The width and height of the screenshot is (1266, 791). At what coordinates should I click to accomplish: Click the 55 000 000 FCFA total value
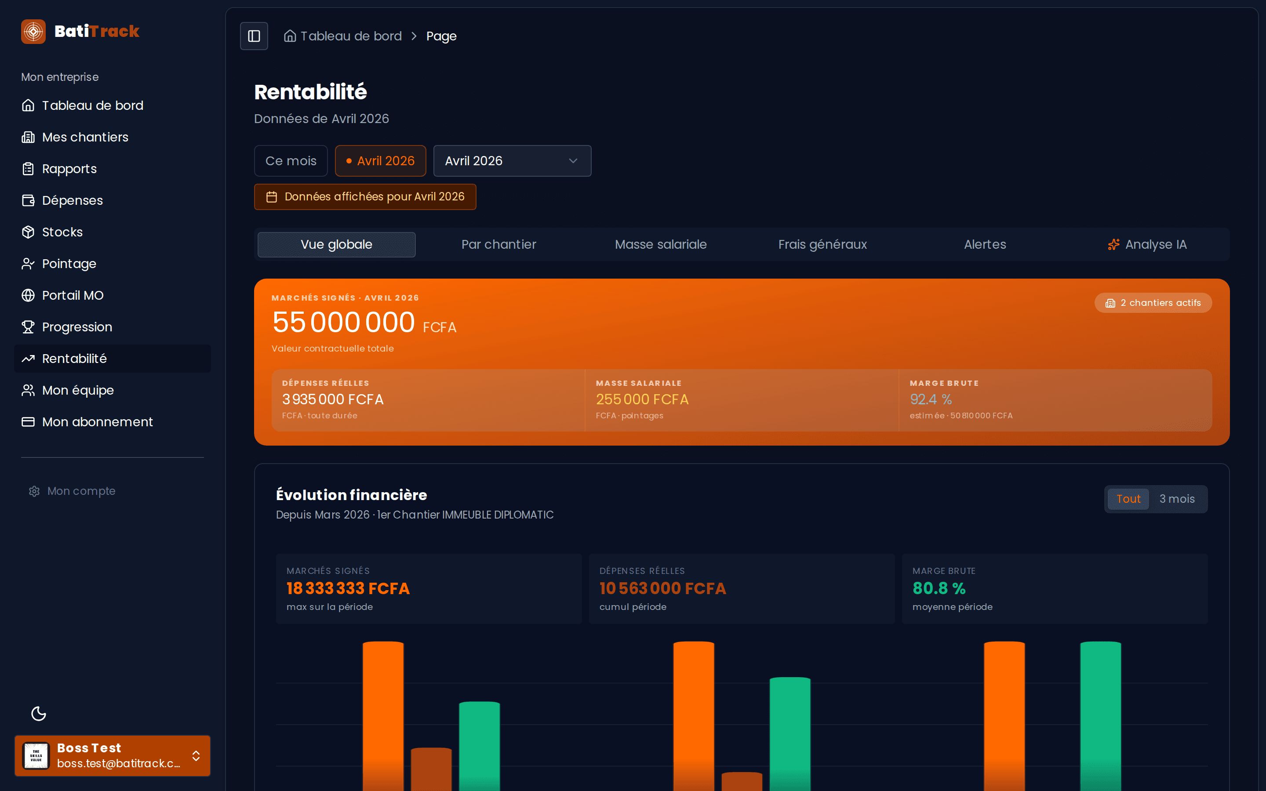[x=364, y=322]
